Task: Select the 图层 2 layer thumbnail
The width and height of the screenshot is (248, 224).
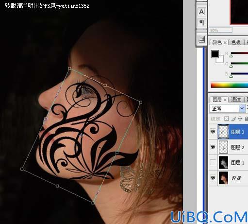Action: 223,147
